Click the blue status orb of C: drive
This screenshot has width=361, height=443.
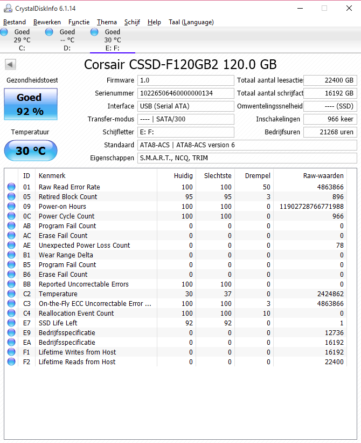pyautogui.click(x=4, y=32)
